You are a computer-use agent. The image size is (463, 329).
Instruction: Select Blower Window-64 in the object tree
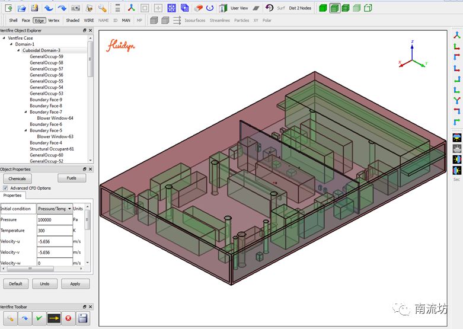click(55, 118)
